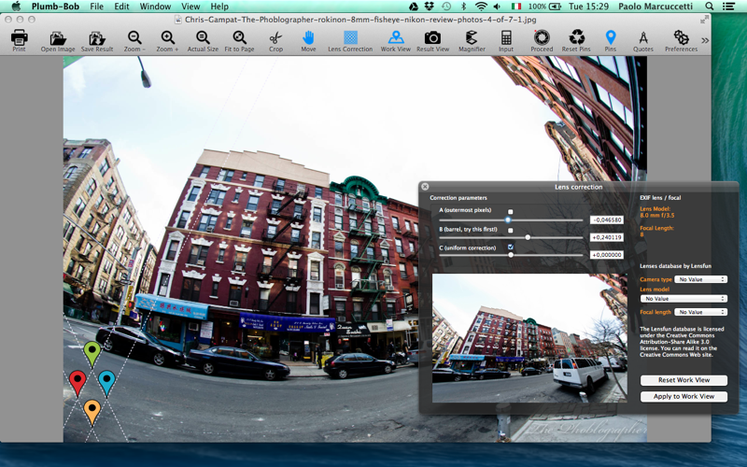Enable the B (barrel) checkbox
The height and width of the screenshot is (467, 747).
(510, 230)
